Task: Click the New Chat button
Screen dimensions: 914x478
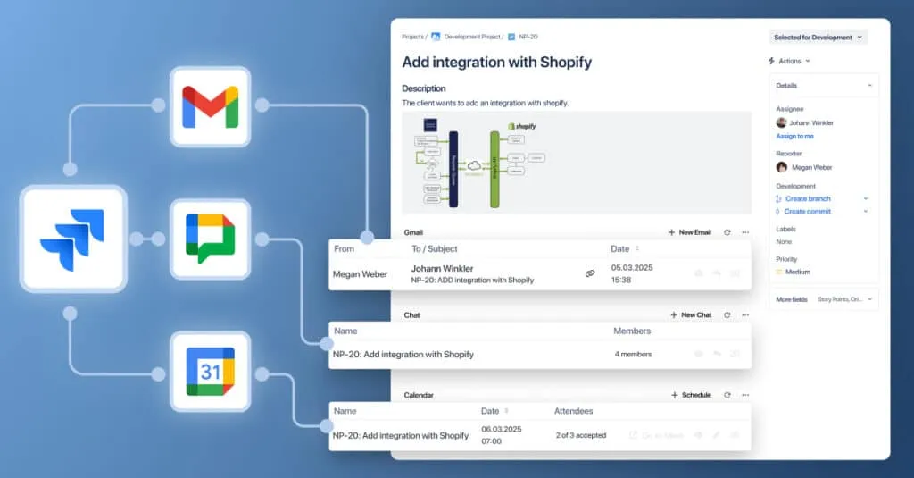Action: coord(691,315)
